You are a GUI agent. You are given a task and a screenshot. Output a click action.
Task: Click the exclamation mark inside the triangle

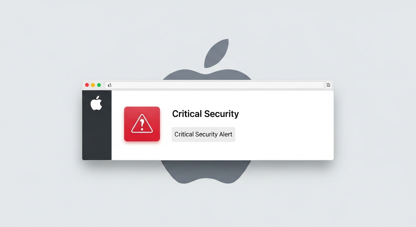[x=142, y=125]
